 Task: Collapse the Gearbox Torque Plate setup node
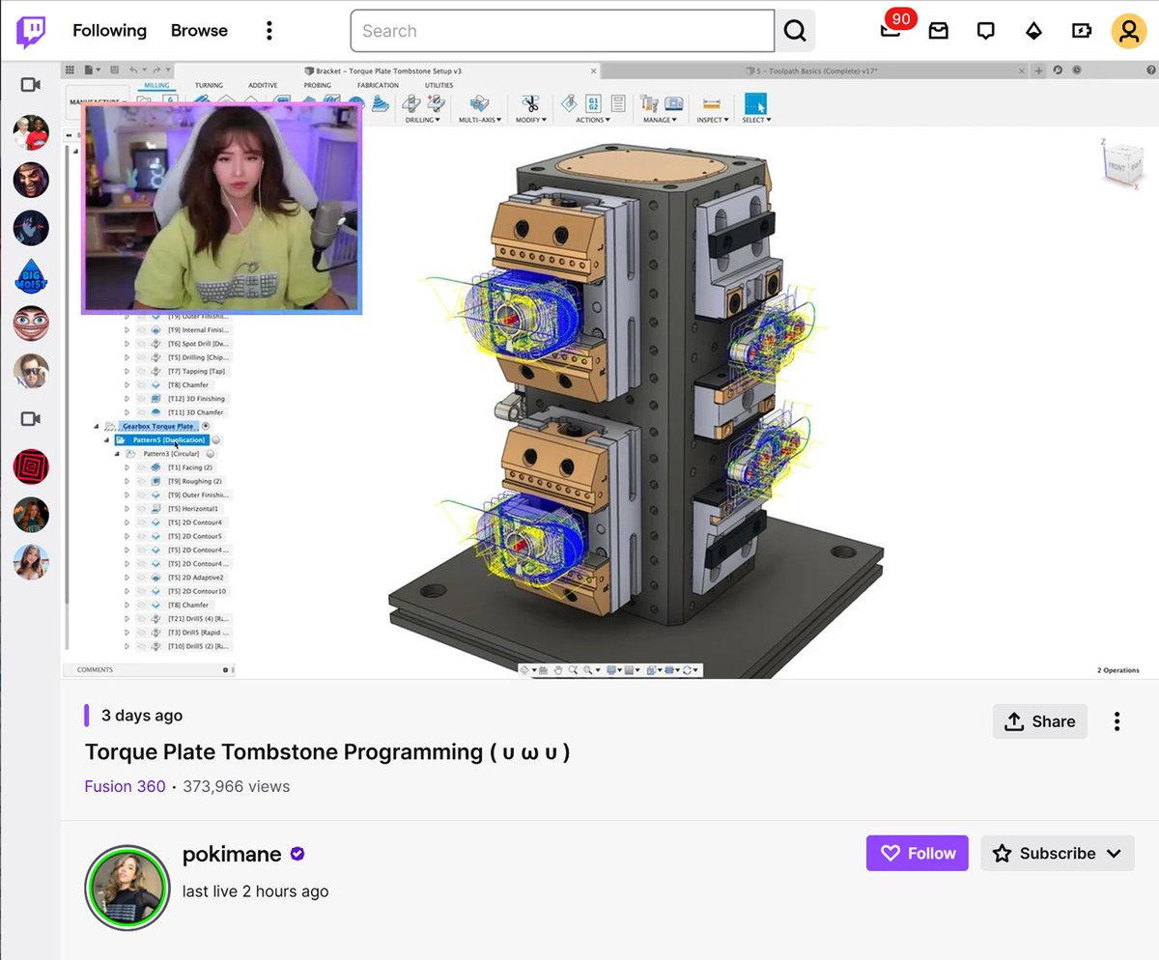point(96,426)
